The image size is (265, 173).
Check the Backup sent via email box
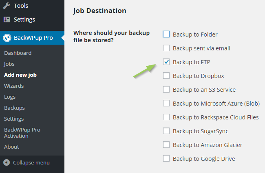166,48
